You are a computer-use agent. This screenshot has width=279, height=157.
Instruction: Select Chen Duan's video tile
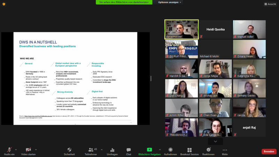coord(216,108)
